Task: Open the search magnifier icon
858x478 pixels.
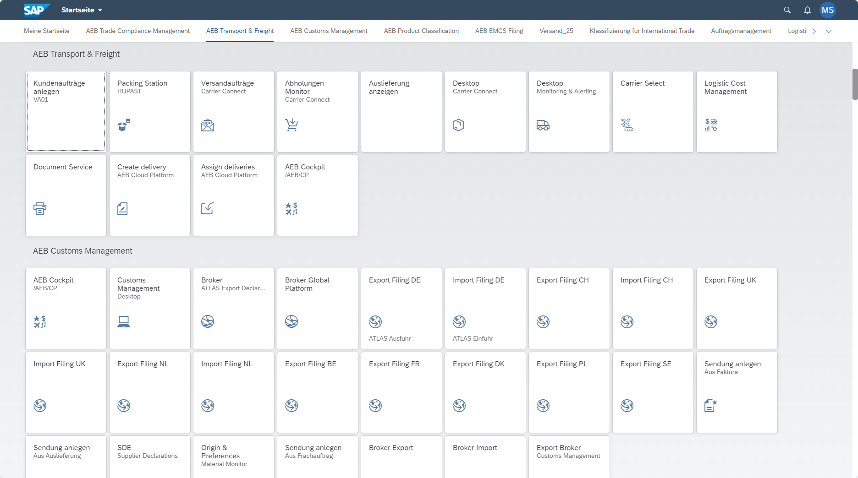Action: [x=787, y=10]
